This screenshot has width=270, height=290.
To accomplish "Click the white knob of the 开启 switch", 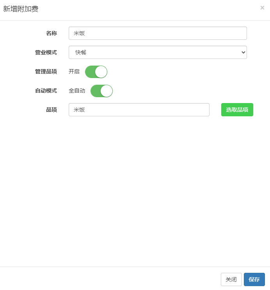I will pos(101,72).
